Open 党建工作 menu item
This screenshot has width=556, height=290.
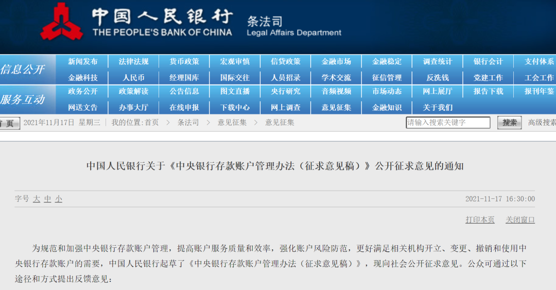click(488, 78)
